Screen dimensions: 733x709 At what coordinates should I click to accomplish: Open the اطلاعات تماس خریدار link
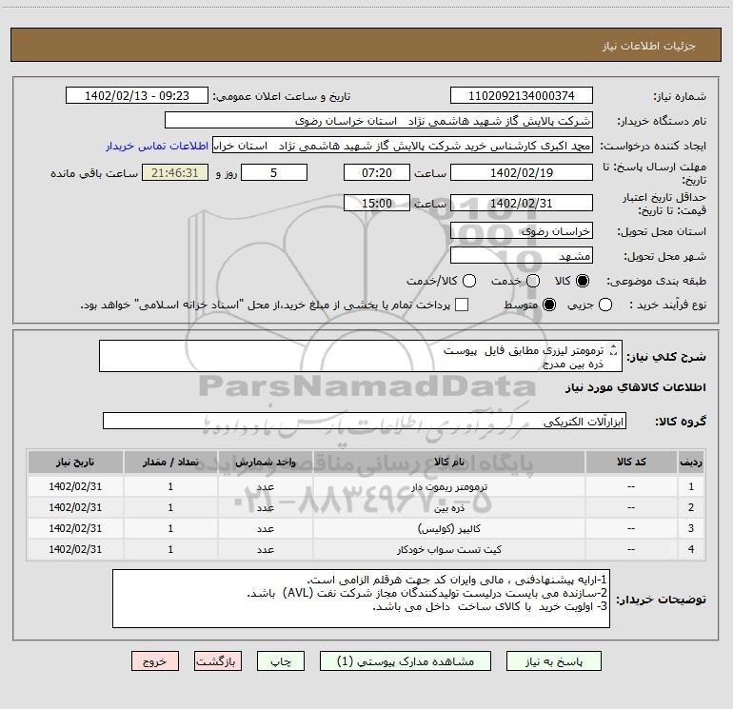click(157, 146)
